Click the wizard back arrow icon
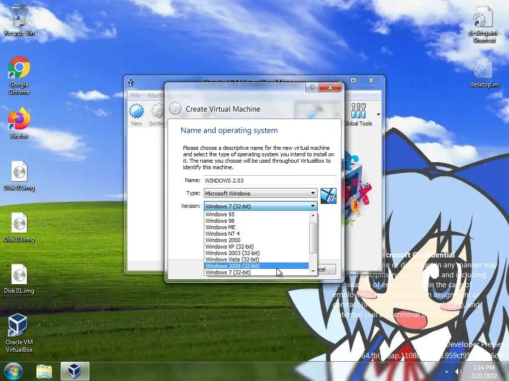The image size is (509, 381). [175, 109]
